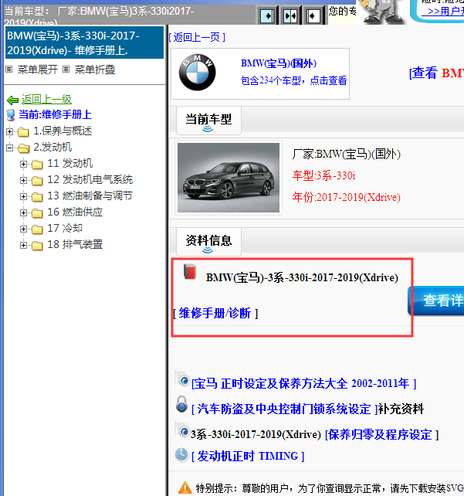Open the 维修手册/诊断 link
Image resolution: width=464 pixels, height=496 pixels.
click(215, 313)
